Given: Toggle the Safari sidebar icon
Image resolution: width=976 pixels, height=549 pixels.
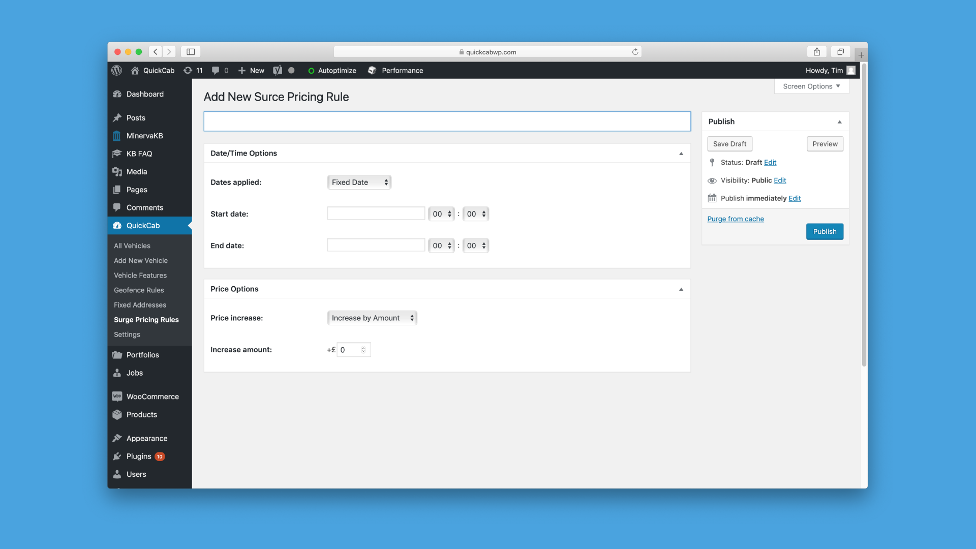Looking at the screenshot, I should (191, 52).
